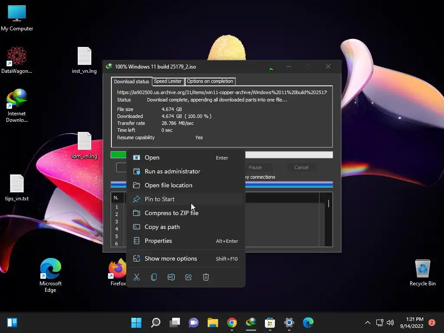Open Google Chrome from taskbar
Screen dimensions: 444x333
tap(232, 323)
